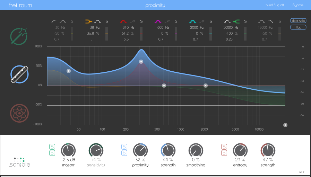Click the 0.25 Q value

(x=229, y=39)
